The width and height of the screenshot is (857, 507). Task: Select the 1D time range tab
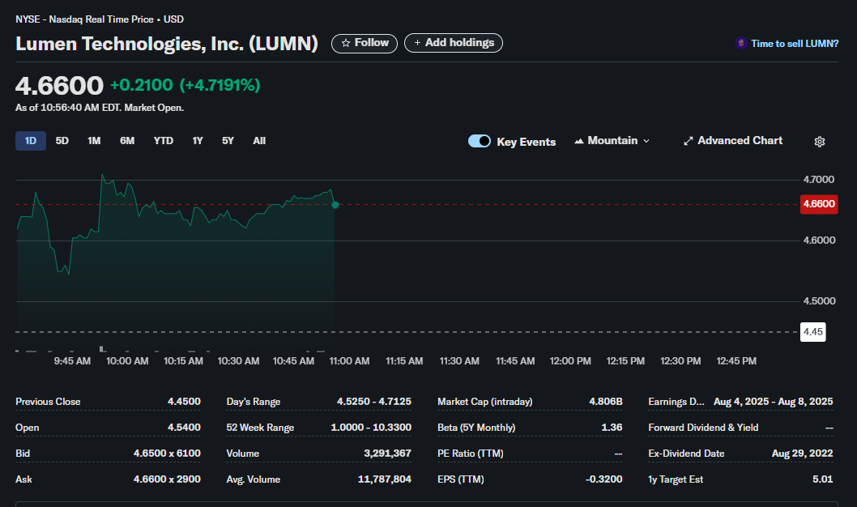click(31, 141)
